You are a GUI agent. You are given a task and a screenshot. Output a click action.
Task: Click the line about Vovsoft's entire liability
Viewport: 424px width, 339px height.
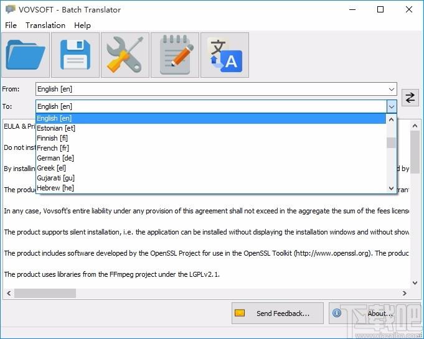(206, 211)
